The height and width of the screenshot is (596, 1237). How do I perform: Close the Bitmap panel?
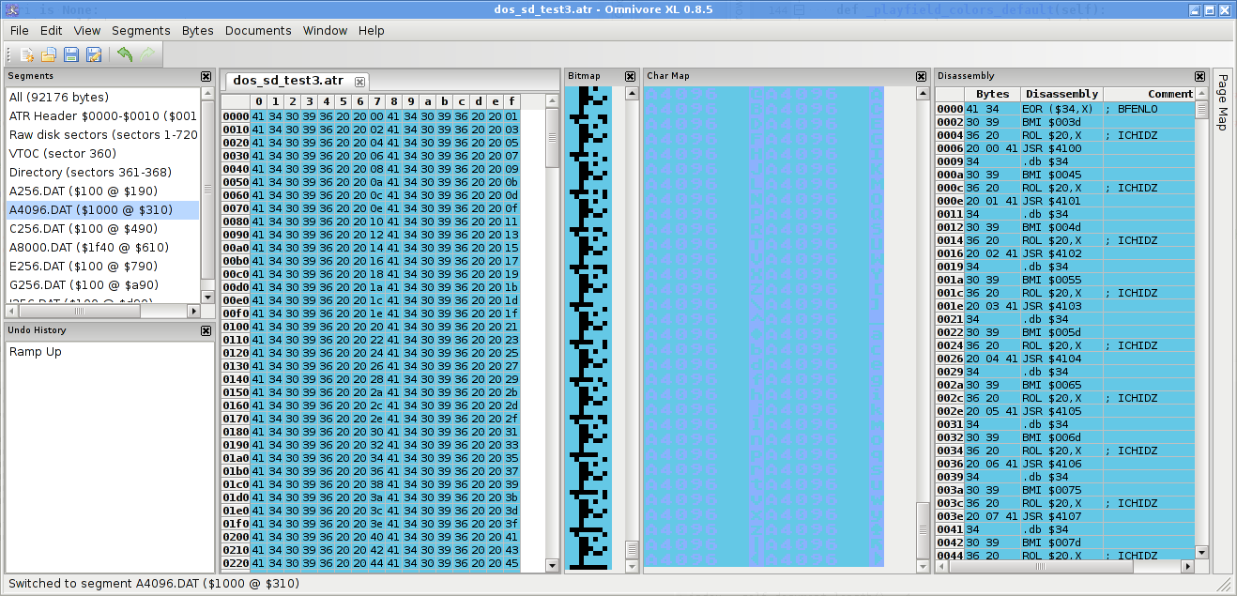[x=632, y=76]
